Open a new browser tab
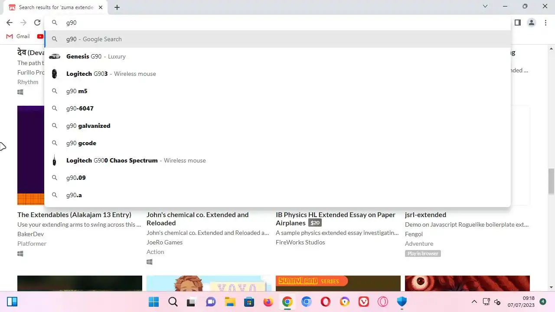This screenshot has height=312, width=555. (117, 7)
